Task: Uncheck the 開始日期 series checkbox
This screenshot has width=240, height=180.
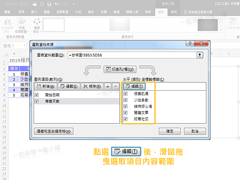Action: [x=36, y=95]
